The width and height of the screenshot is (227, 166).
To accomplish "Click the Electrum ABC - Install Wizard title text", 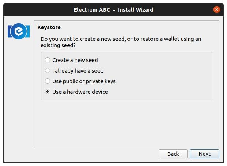I will [113, 9].
